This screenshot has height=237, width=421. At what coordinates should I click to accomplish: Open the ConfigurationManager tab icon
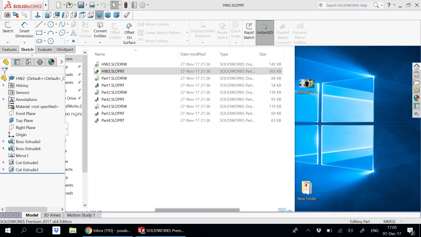[29, 62]
